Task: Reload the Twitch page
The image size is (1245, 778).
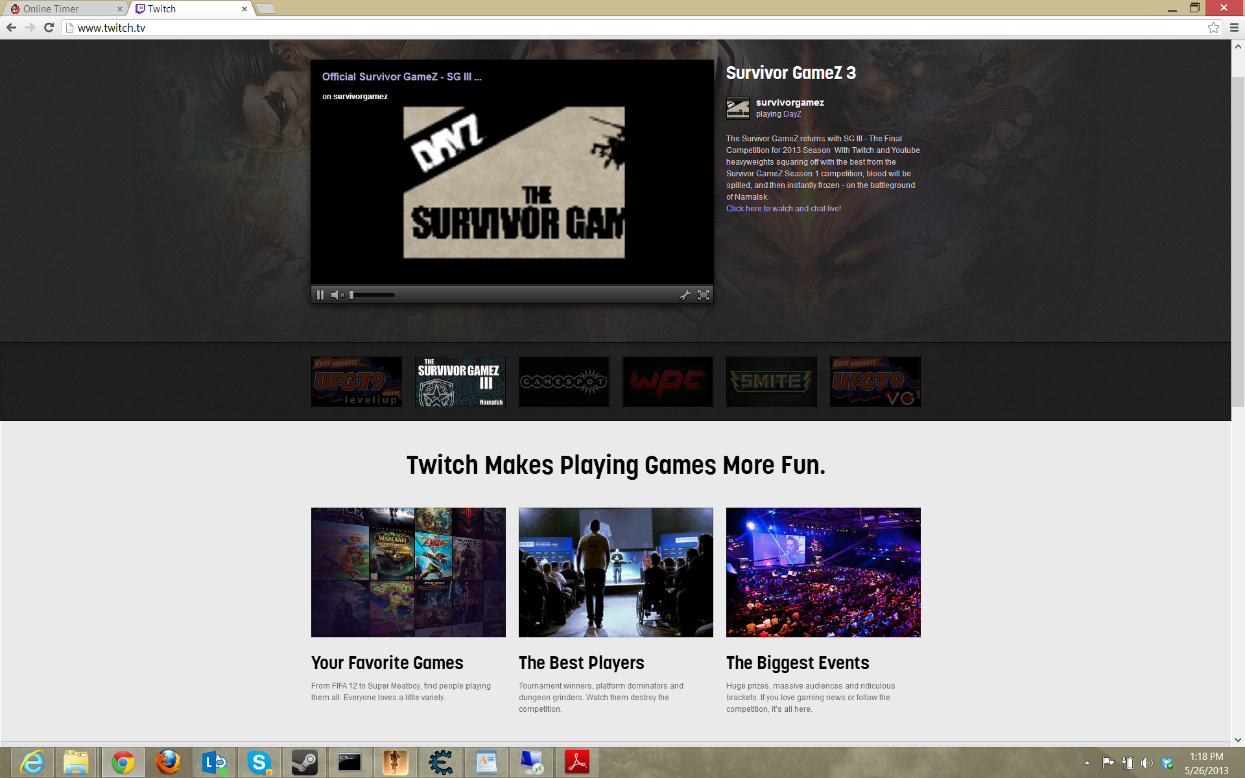Action: pos(49,28)
